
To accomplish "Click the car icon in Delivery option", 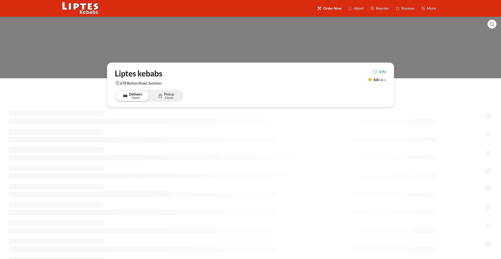I will [x=125, y=96].
